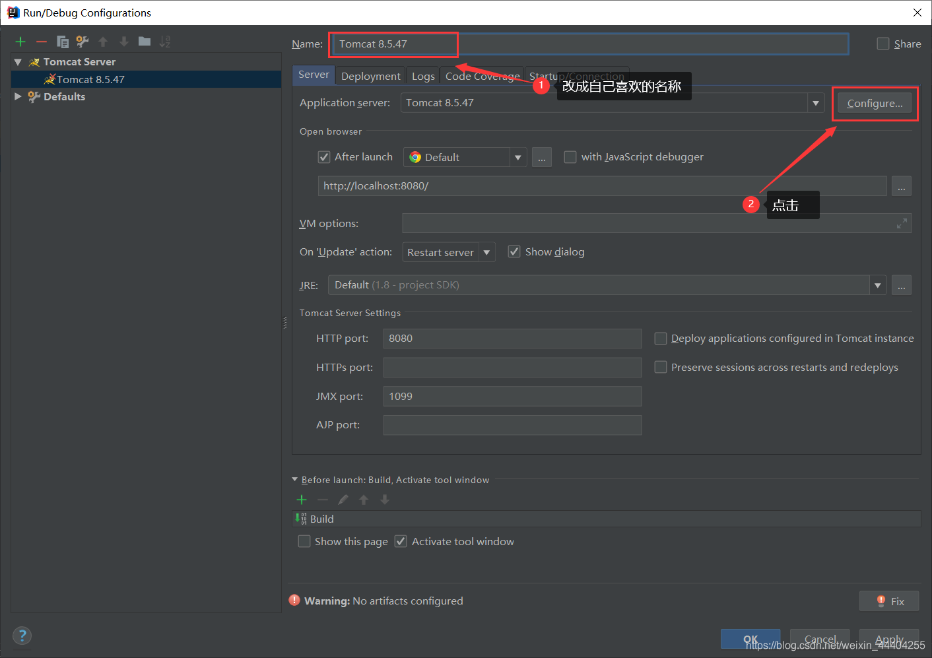Enable Deploy applications configured in Tomcat instance
932x658 pixels.
[660, 339]
